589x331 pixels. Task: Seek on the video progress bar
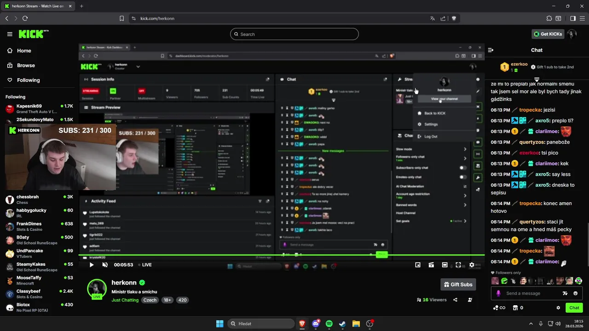tap(282, 255)
